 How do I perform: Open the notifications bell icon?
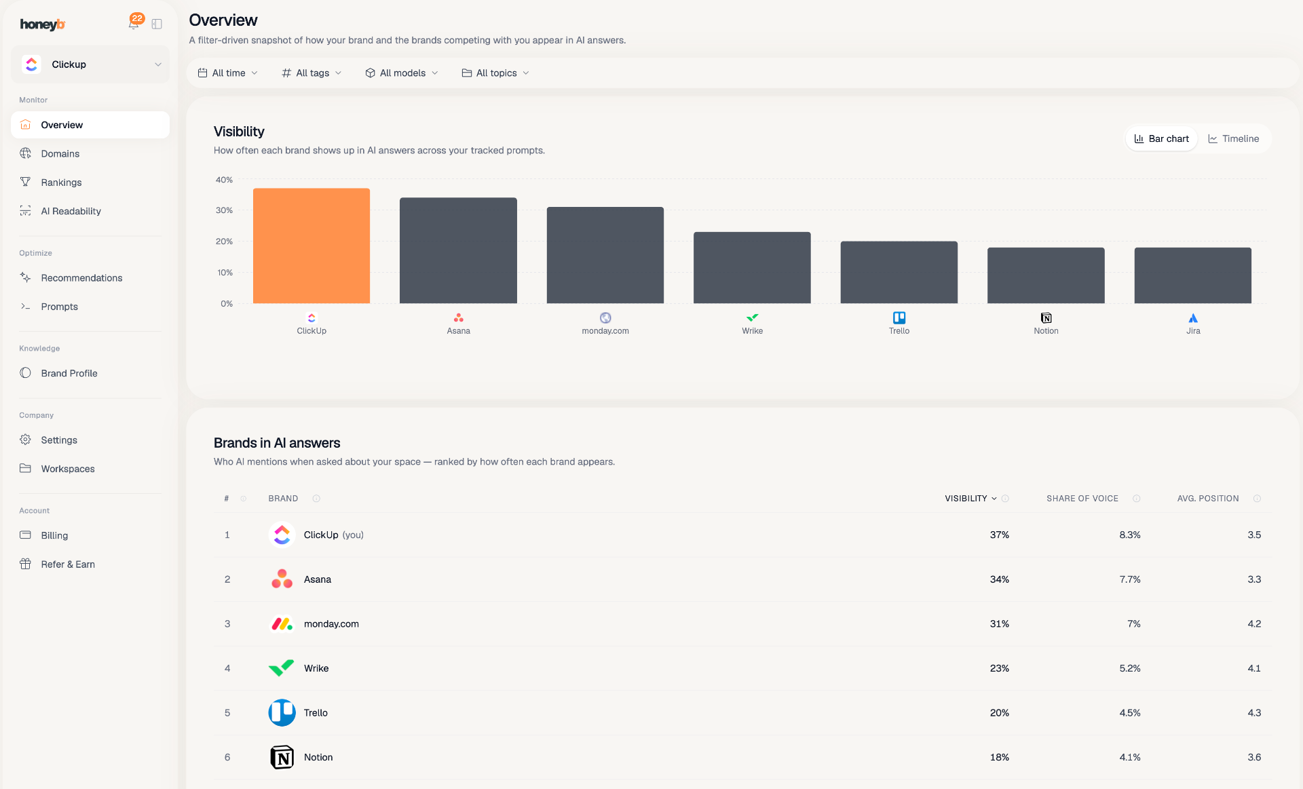click(x=134, y=24)
